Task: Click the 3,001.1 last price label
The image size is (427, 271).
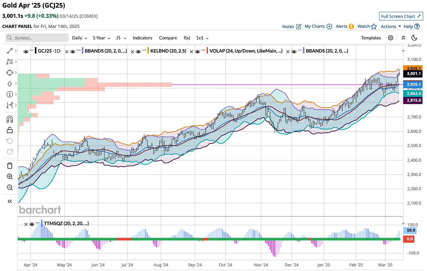Action: pos(414,74)
